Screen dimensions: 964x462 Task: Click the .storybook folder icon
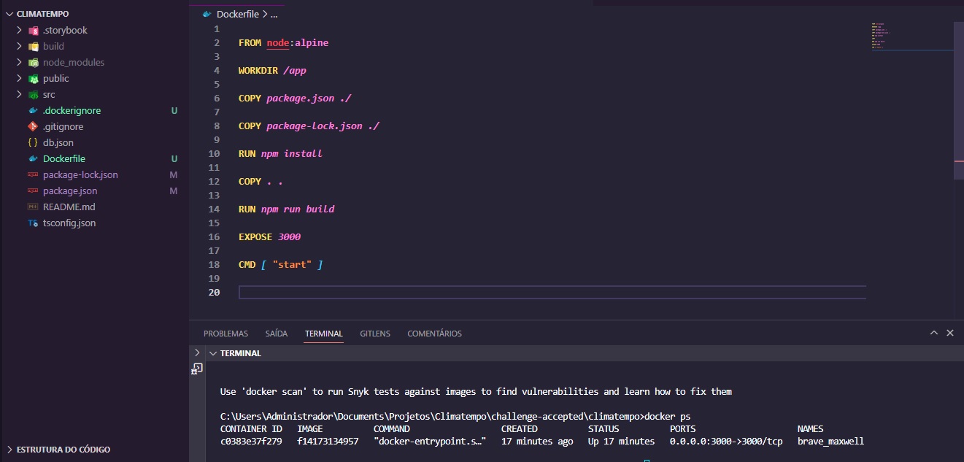tap(33, 31)
